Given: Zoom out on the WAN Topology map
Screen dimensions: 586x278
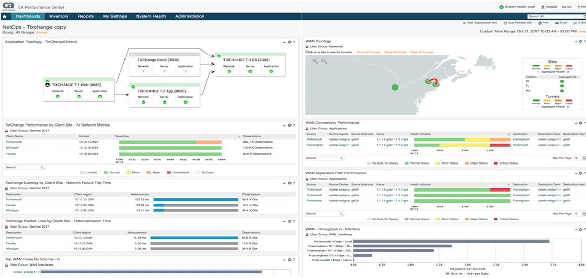Looking at the screenshot, I should coord(324,61).
